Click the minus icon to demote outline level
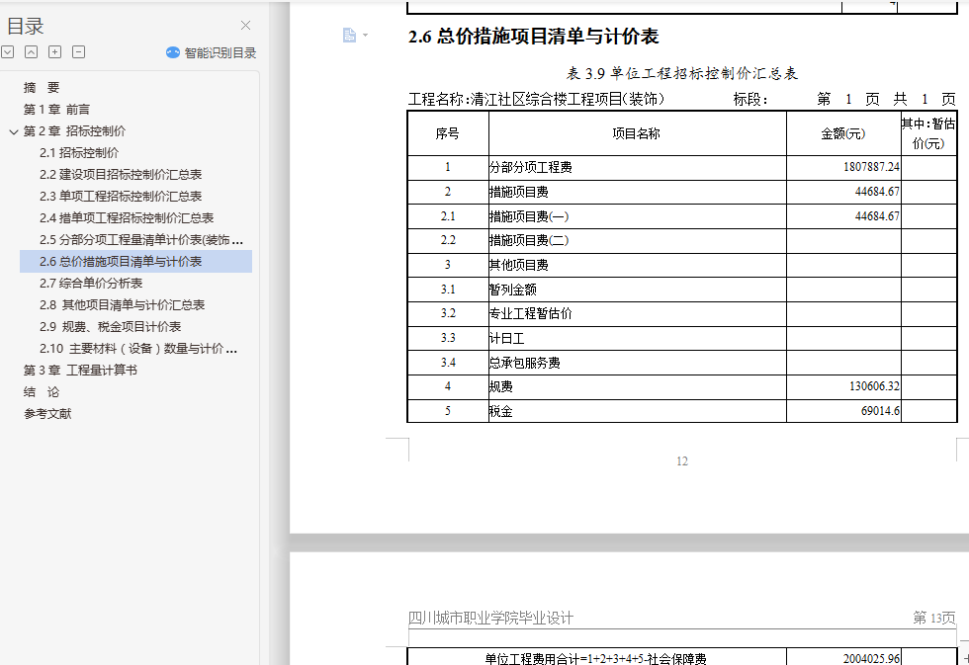The width and height of the screenshot is (969, 665). pos(78,52)
